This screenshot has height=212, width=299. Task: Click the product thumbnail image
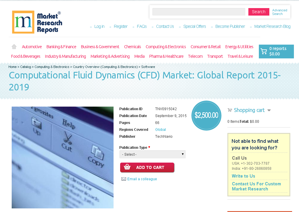[62, 157]
